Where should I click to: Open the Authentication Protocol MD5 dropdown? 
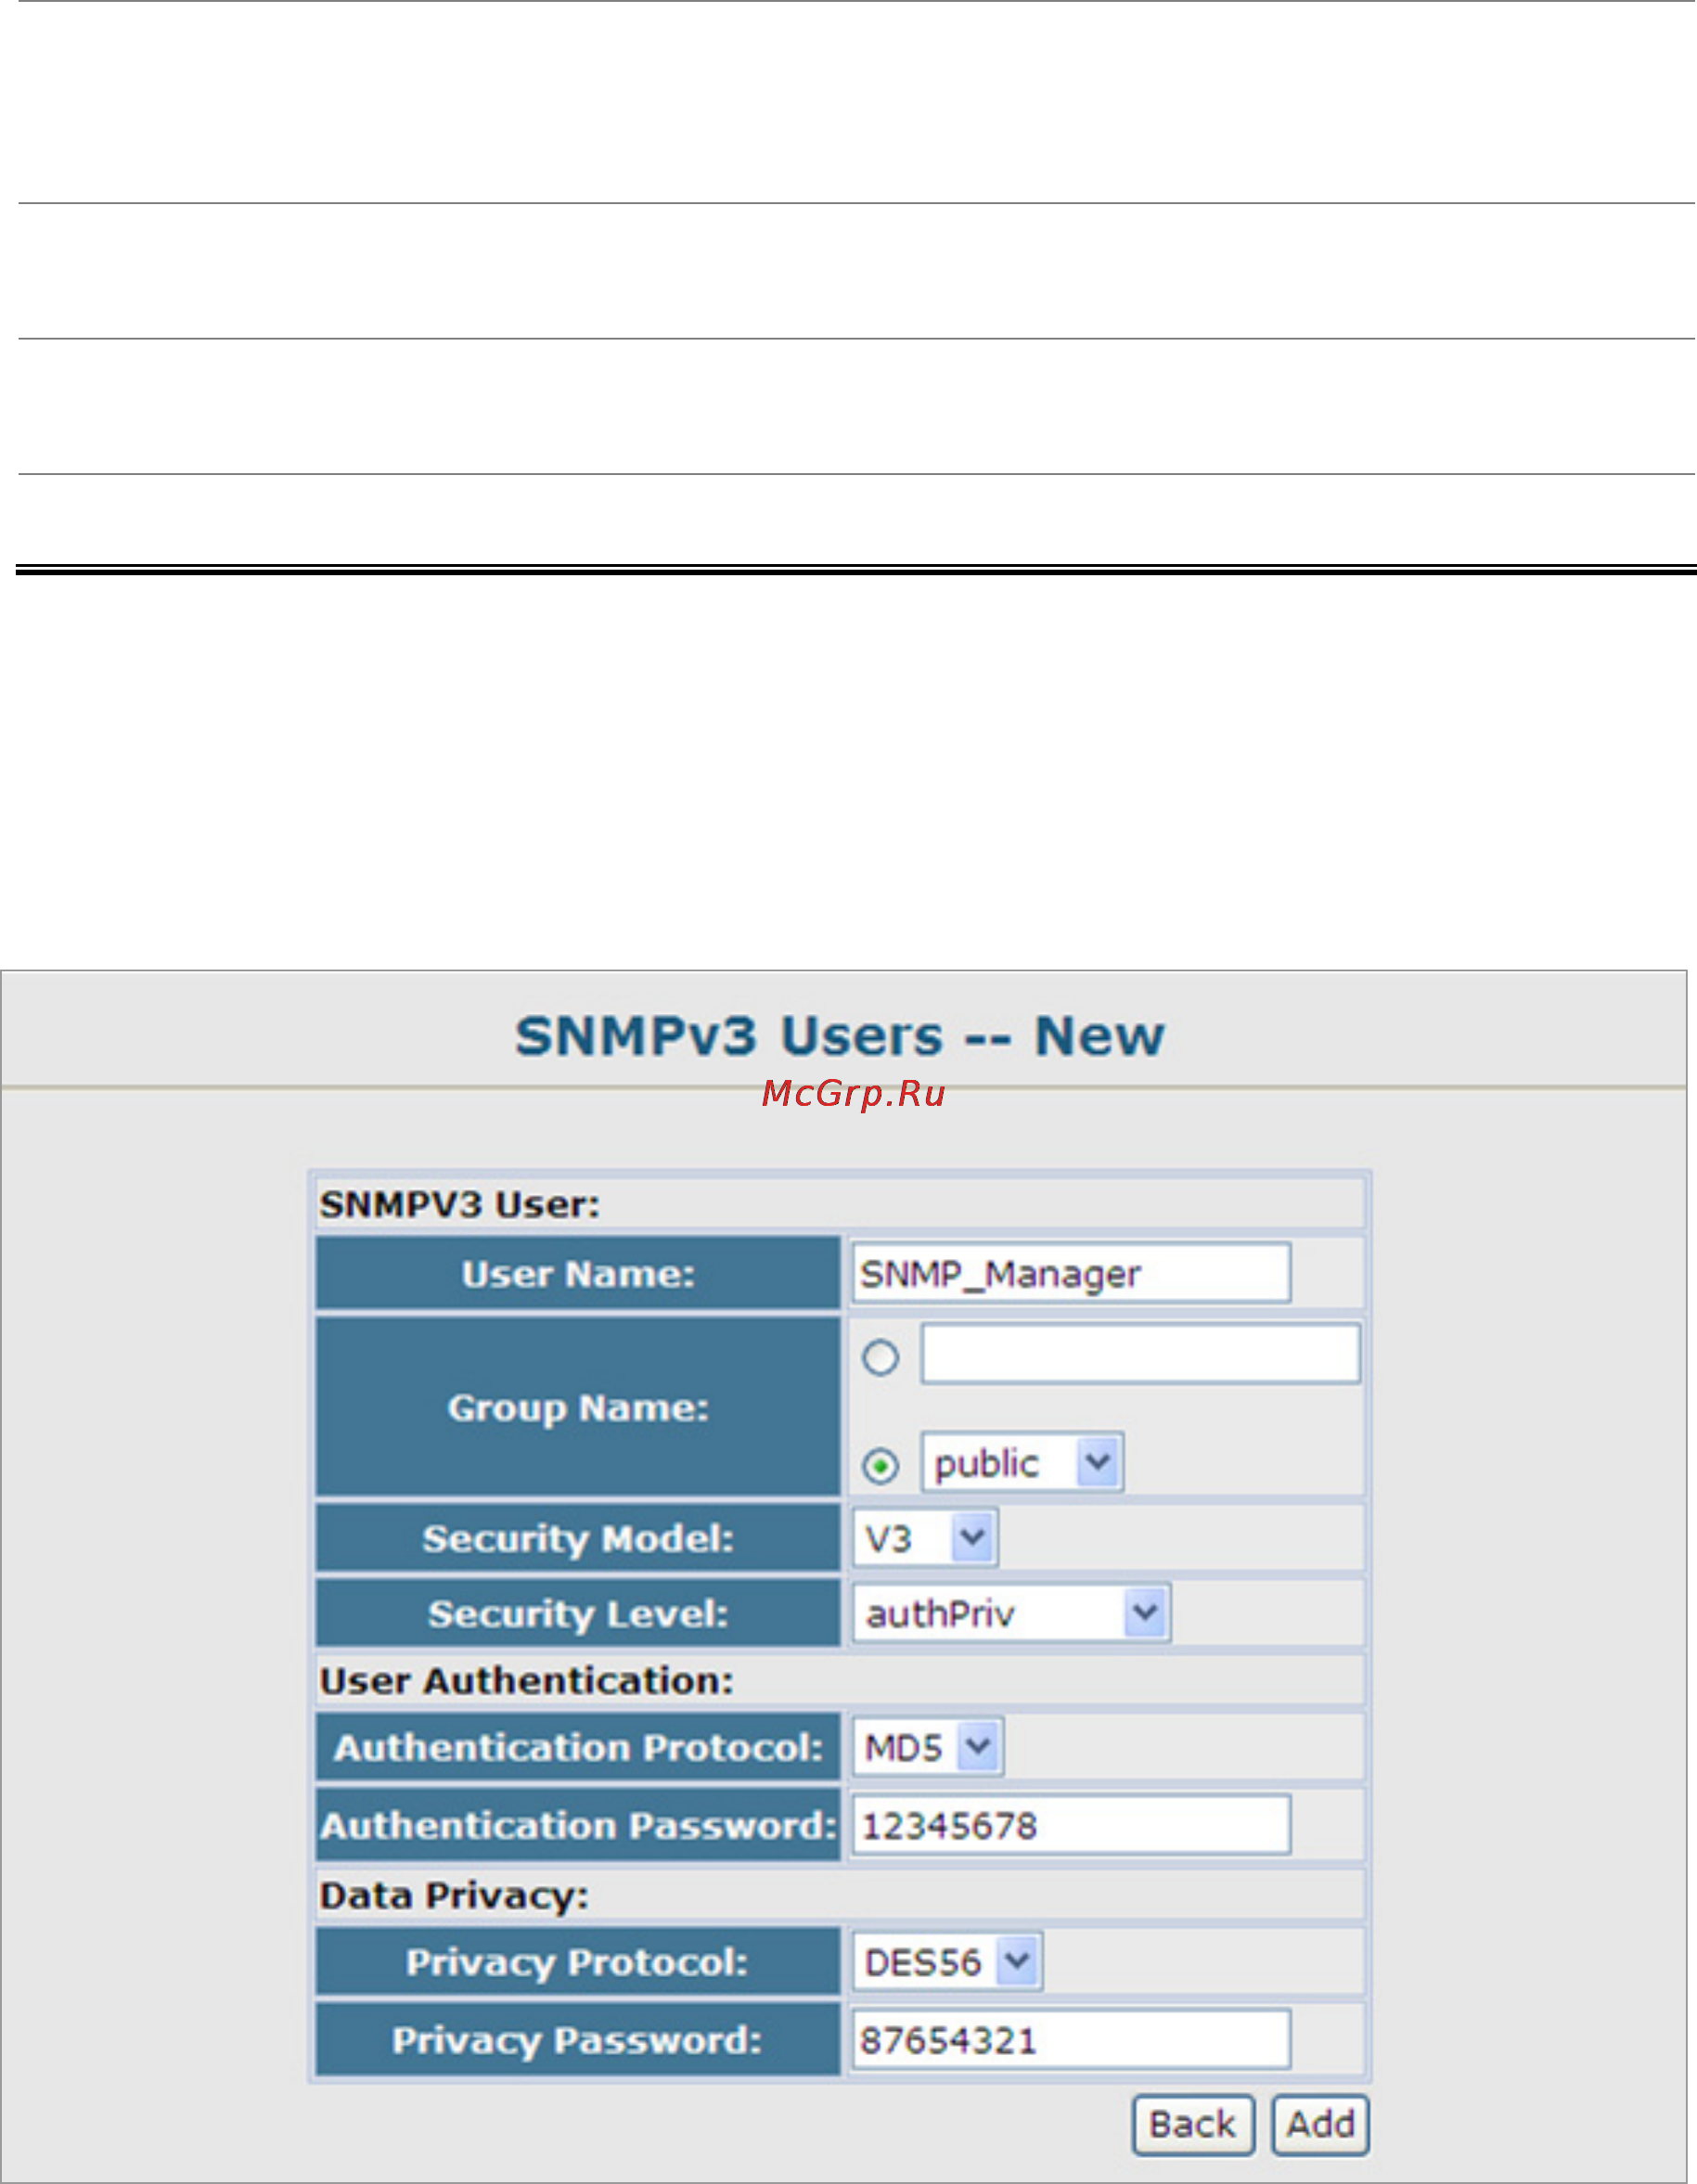928,1747
